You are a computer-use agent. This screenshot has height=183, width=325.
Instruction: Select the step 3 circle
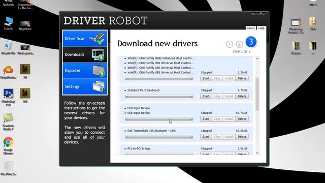click(251, 42)
